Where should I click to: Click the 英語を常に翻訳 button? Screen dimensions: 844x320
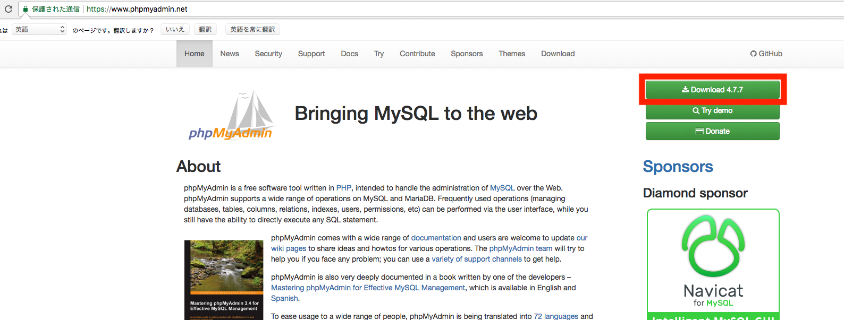252,30
